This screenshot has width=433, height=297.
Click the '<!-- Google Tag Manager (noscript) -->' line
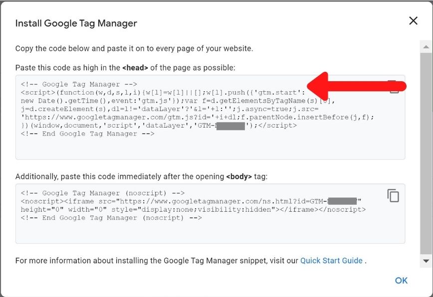pyautogui.click(x=103, y=193)
